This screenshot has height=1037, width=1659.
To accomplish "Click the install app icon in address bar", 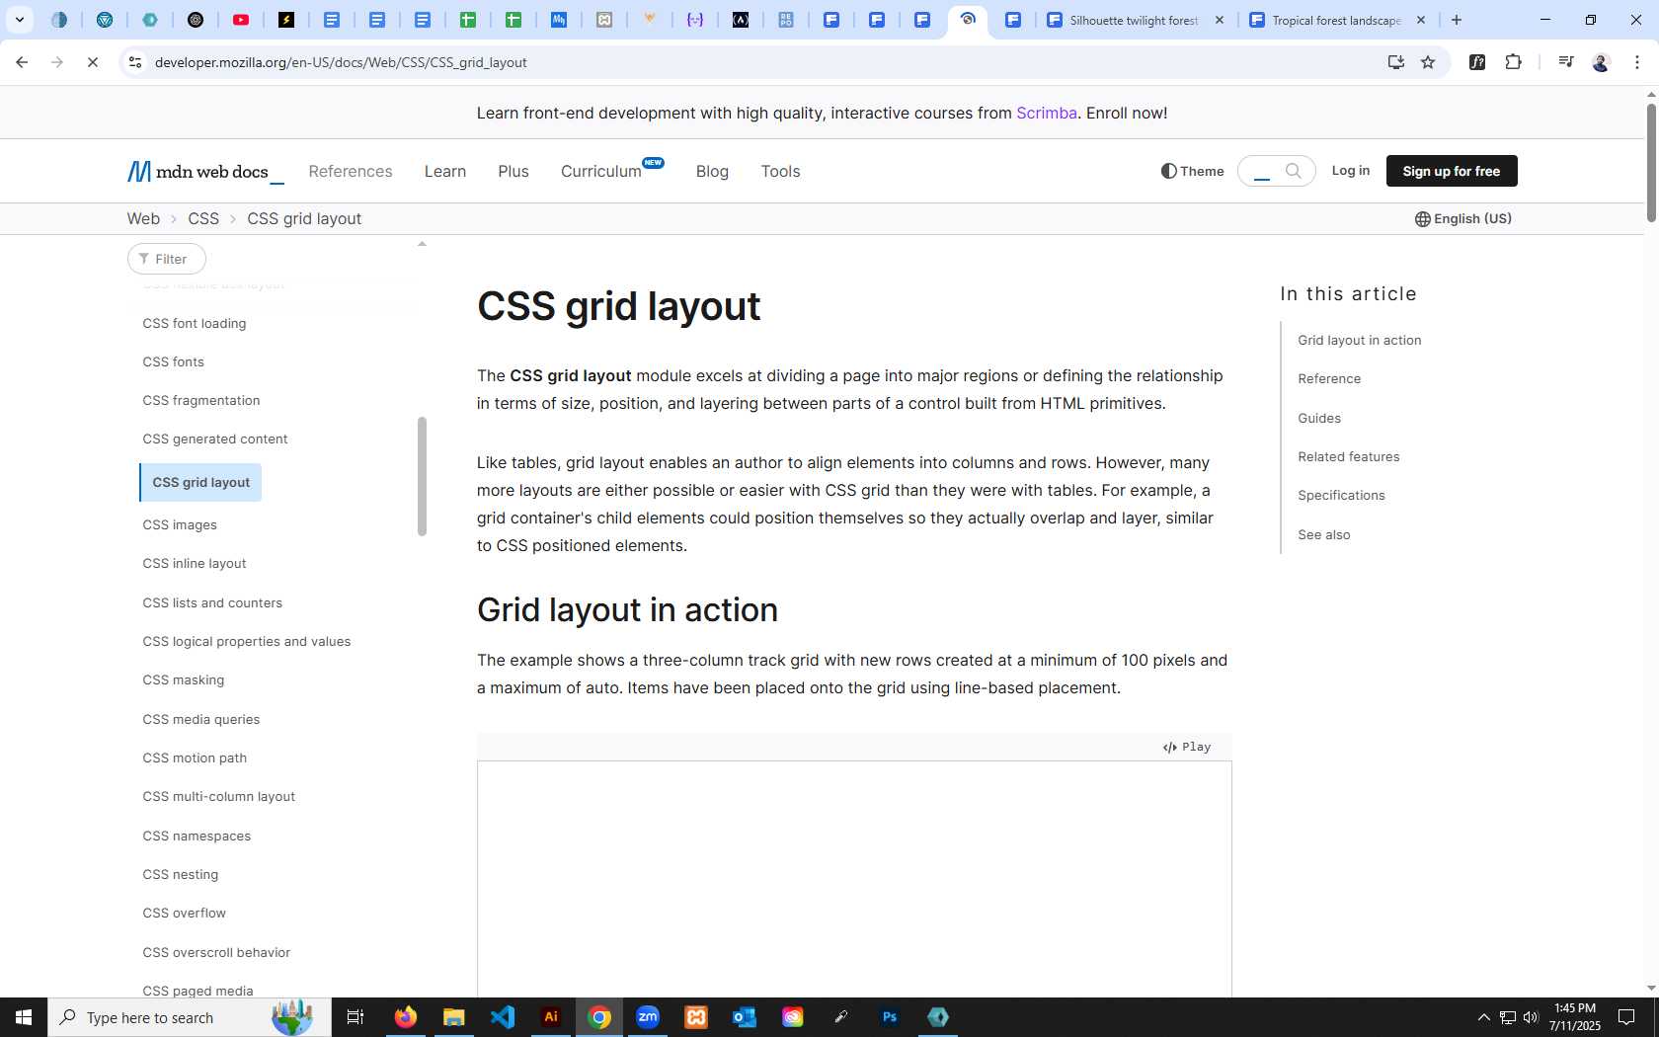I will pyautogui.click(x=1395, y=62).
